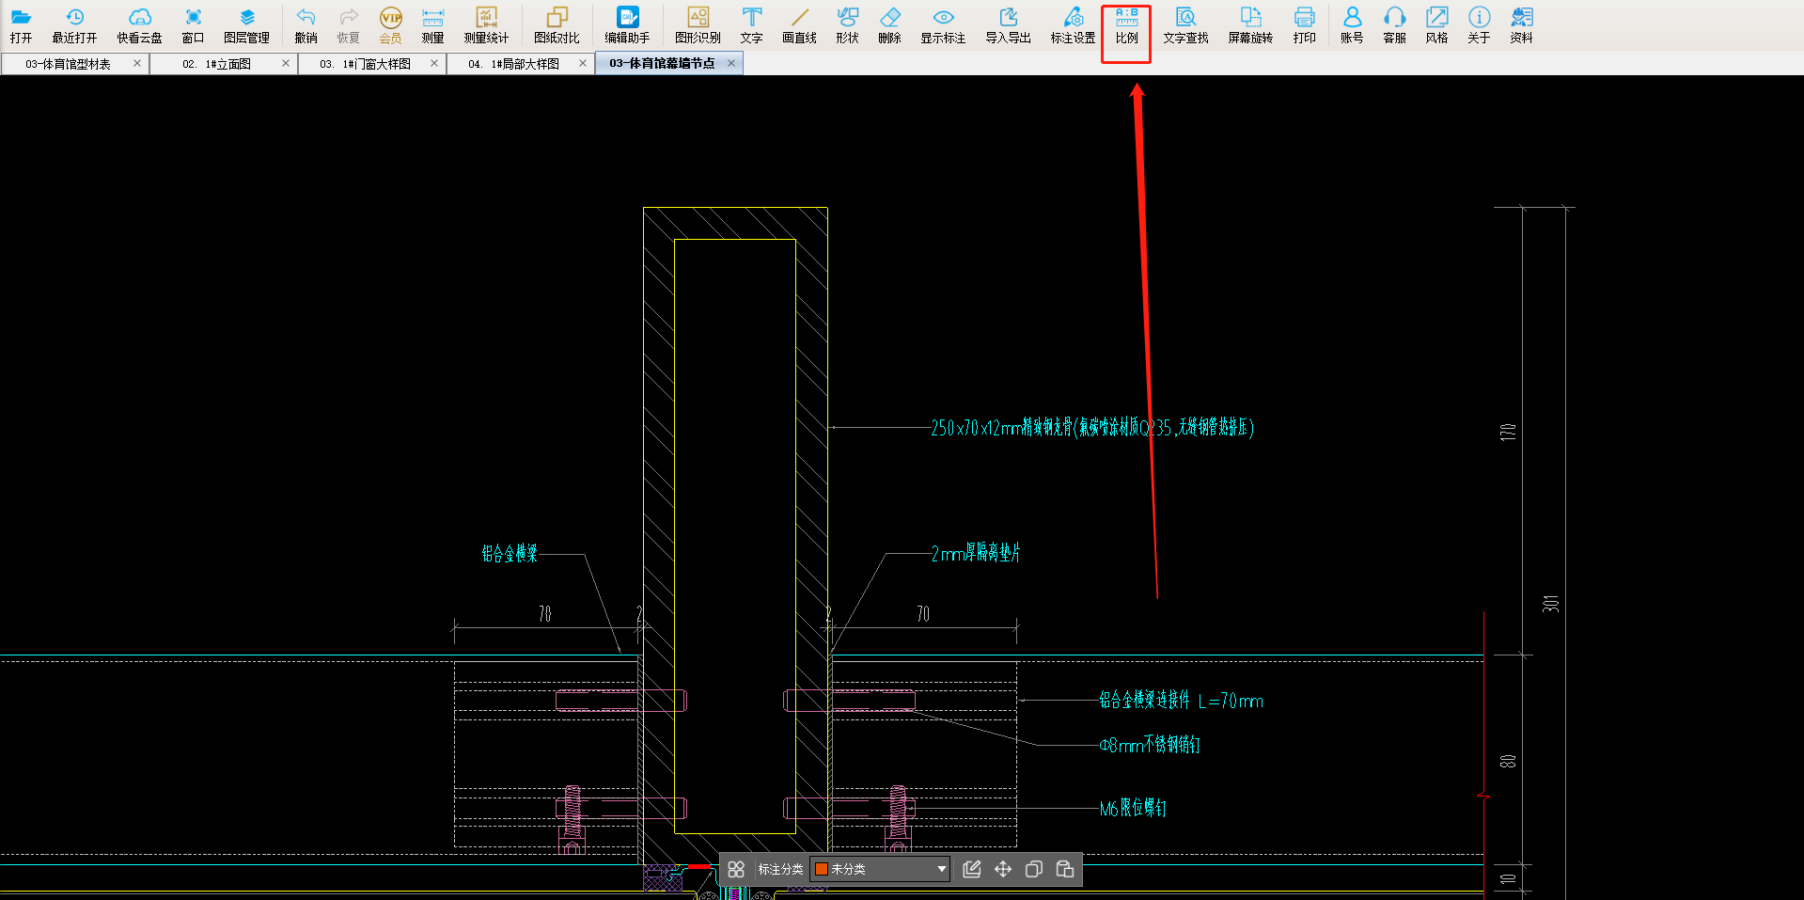Click the copy annotation icon
Viewport: 1804px width, 900px height.
[1034, 869]
